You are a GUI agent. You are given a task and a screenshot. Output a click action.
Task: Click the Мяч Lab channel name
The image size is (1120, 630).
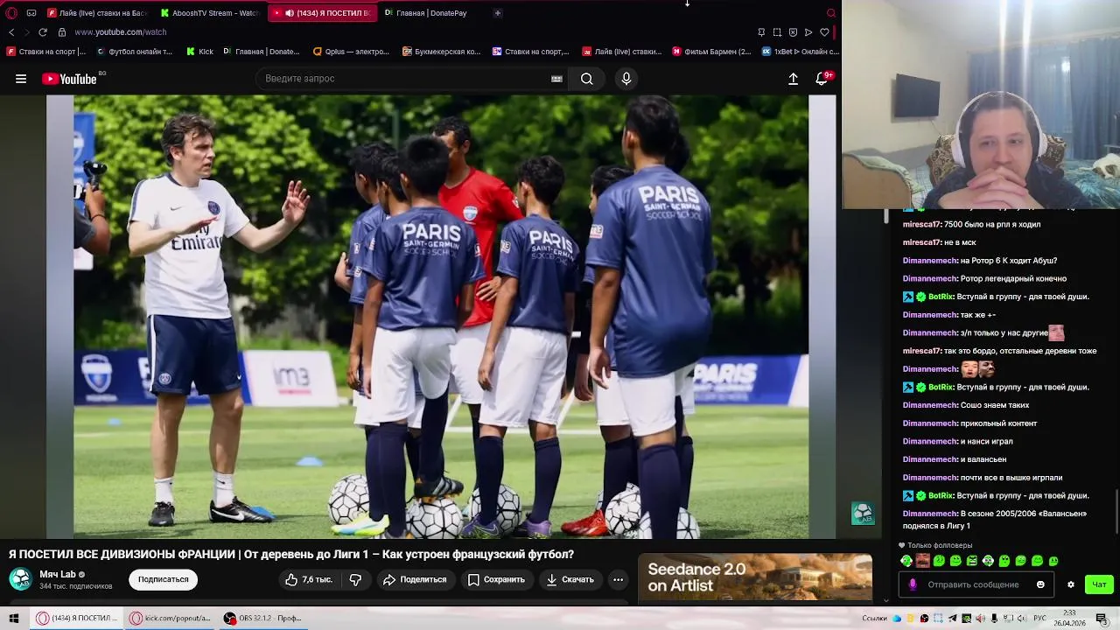coord(57,574)
